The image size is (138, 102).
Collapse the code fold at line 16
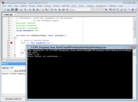coord(15,55)
